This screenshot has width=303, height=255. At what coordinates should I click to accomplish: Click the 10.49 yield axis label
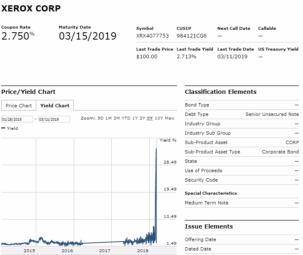(x=170, y=217)
